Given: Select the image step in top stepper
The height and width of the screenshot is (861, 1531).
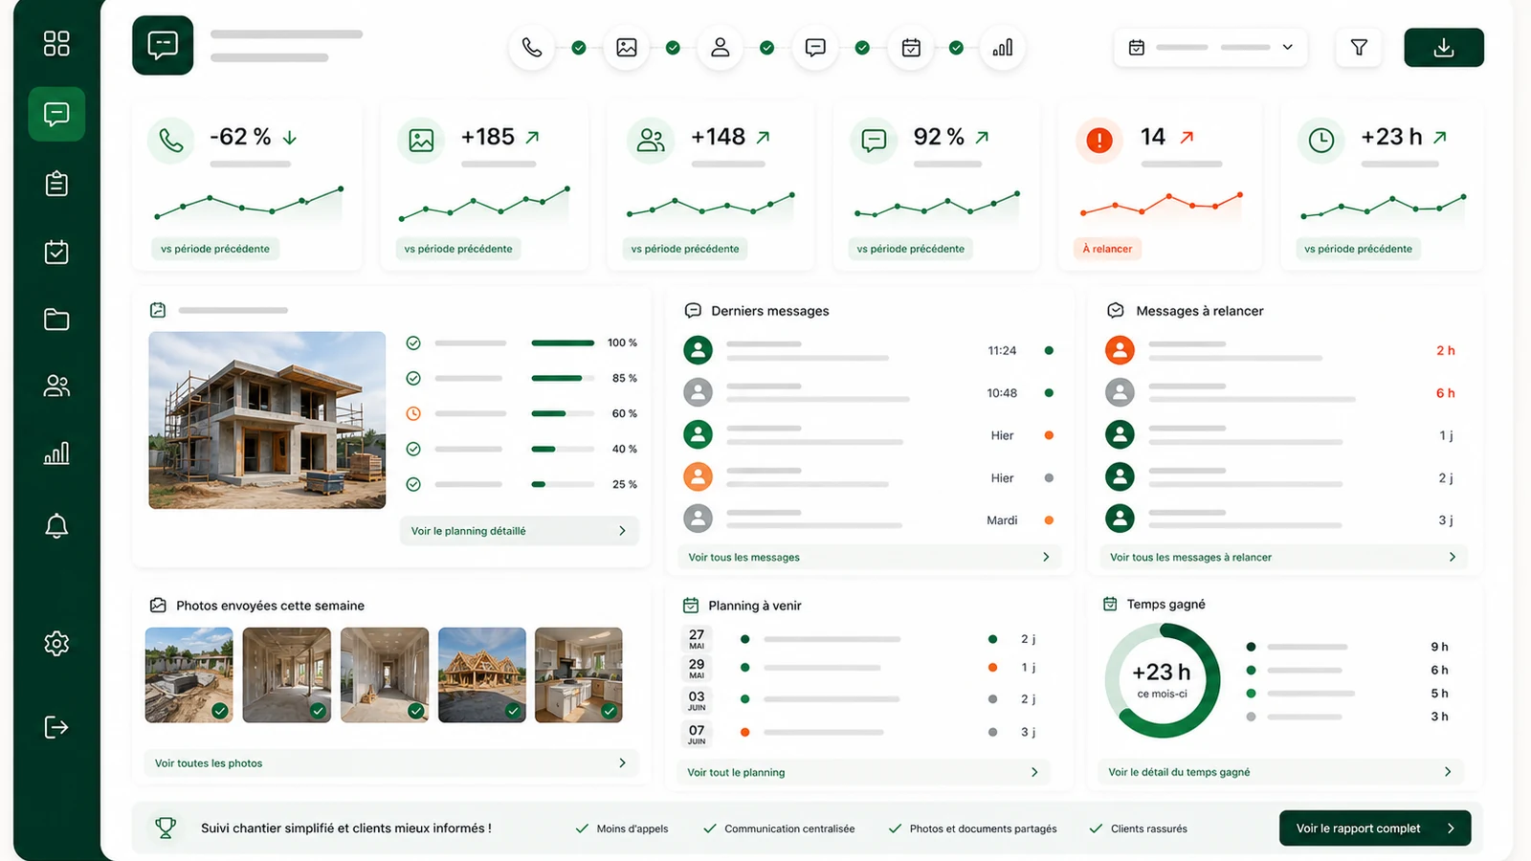Looking at the screenshot, I should [627, 48].
